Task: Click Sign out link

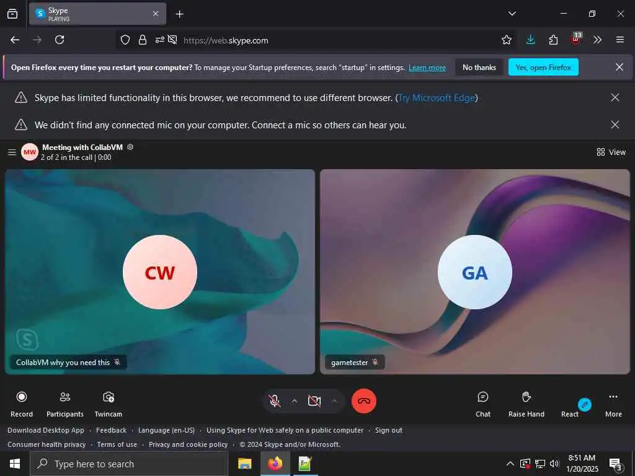Action: click(388, 430)
